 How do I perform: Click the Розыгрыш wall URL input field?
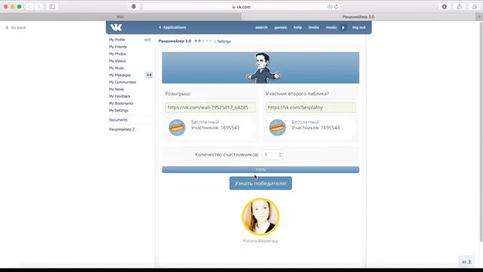click(x=210, y=107)
